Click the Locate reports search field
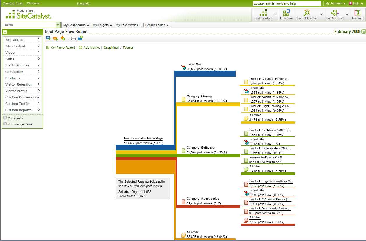Image resolution: width=366 pixels, height=241 pixels. pos(287,3)
